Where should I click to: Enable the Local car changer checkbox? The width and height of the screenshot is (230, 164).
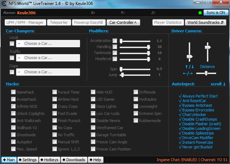tap(12, 43)
